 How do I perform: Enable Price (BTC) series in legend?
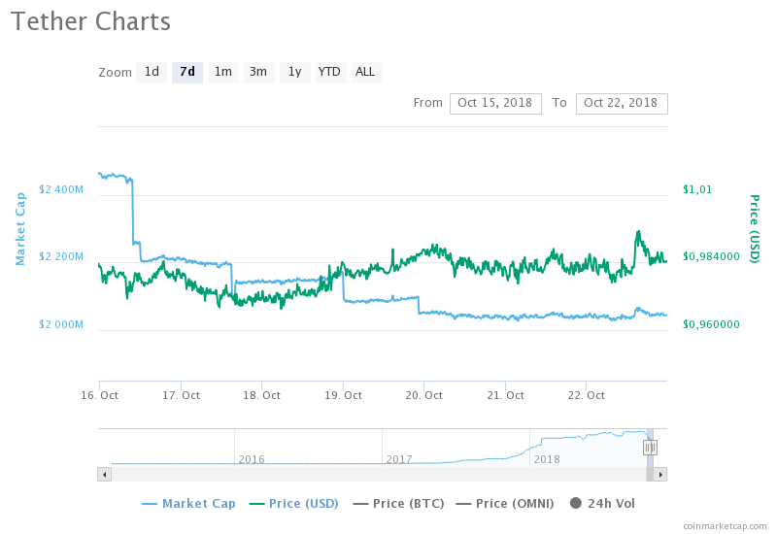pos(398,504)
